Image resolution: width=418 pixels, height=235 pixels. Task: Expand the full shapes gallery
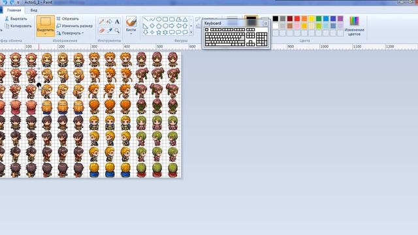(191, 32)
